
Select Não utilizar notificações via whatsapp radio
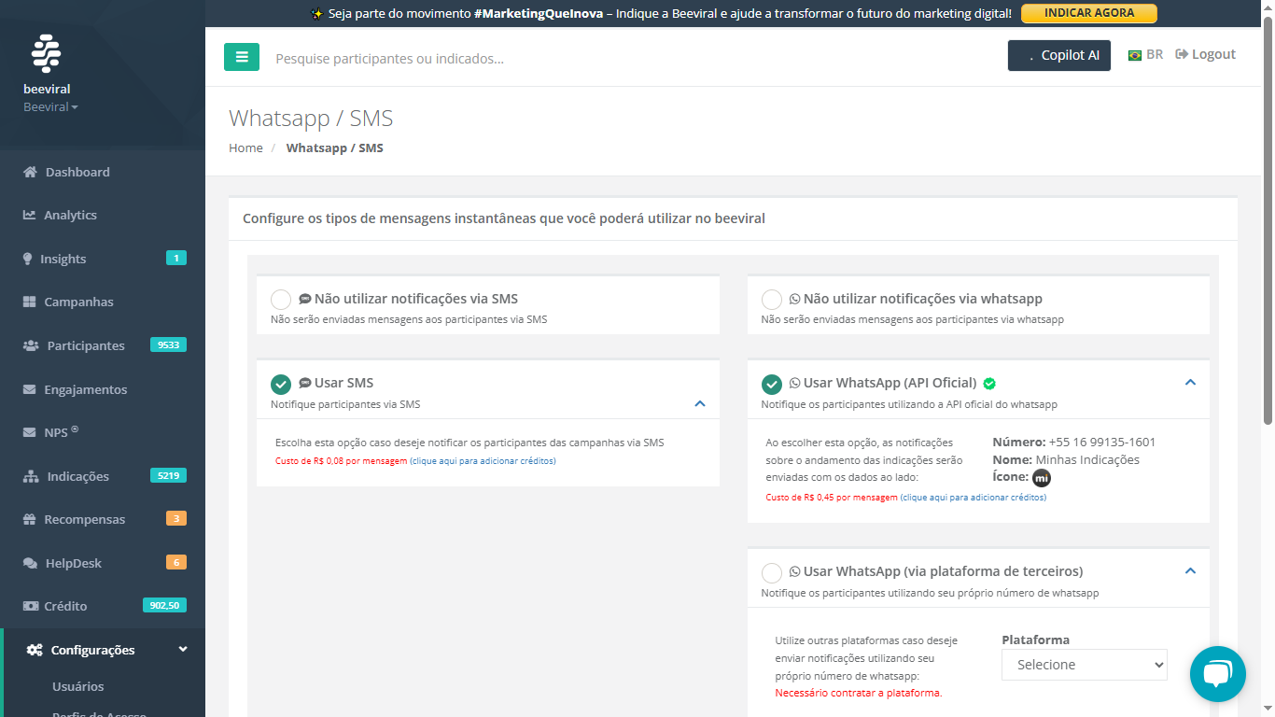[772, 300]
